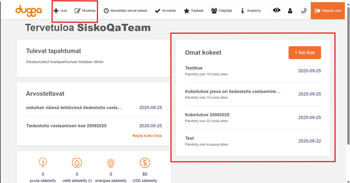Open the Testikoe exam entry
Image resolution: width=350 pixels, height=183 pixels.
pyautogui.click(x=194, y=68)
